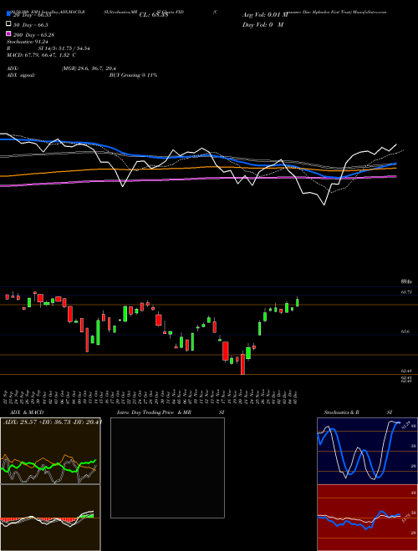
Task: Click the 'Stochastics & R' panel title
Action: (x=341, y=412)
